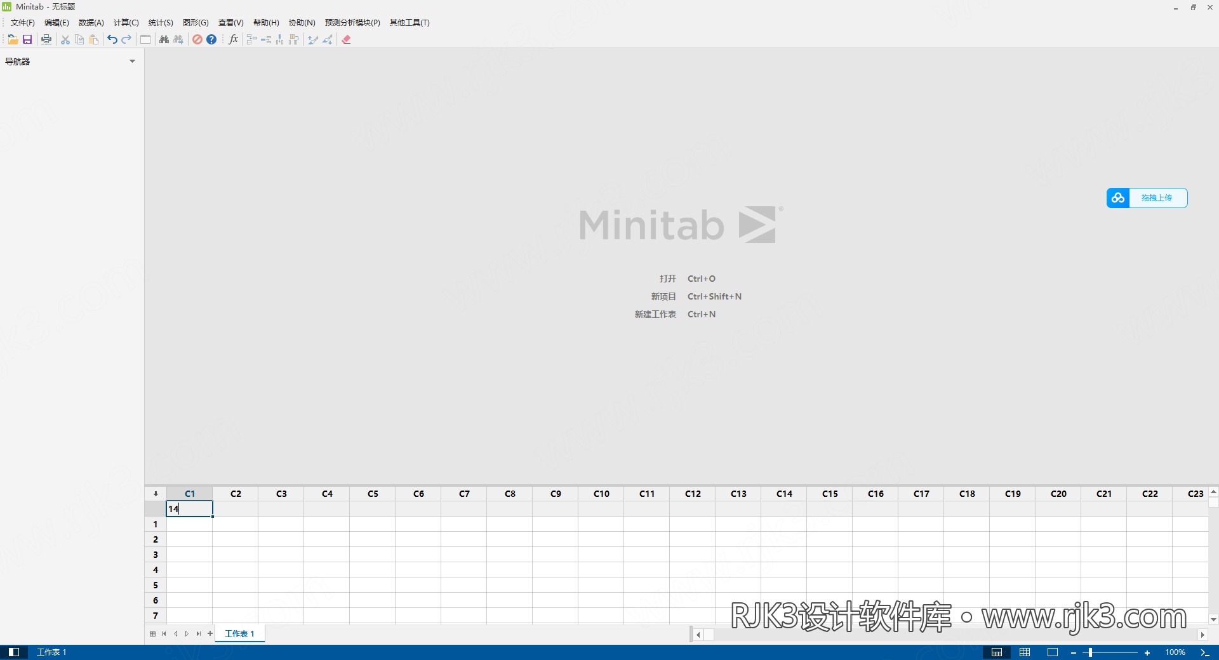Click the Cut scissors icon

[x=65, y=39]
